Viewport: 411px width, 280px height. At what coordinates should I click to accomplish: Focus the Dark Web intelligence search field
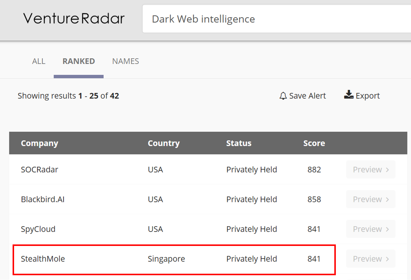[276, 19]
